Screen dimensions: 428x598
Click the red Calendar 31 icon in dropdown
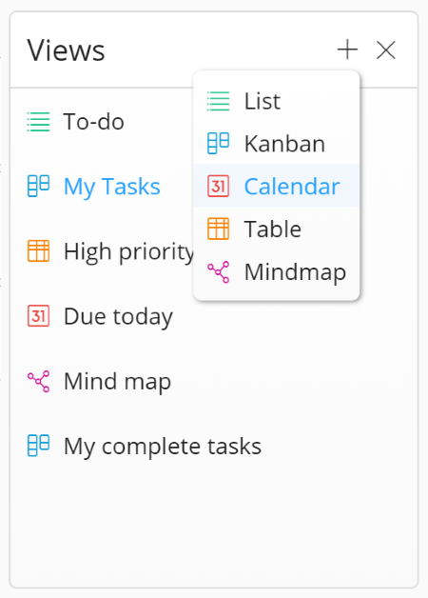coord(218,186)
